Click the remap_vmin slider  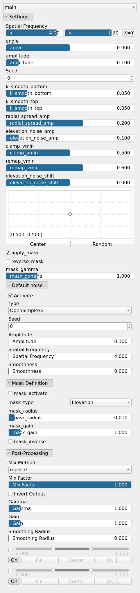coord(70,168)
